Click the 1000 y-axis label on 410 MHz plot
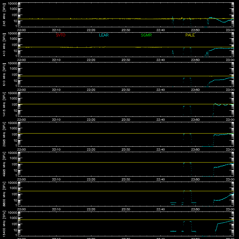 (x=13, y=39)
